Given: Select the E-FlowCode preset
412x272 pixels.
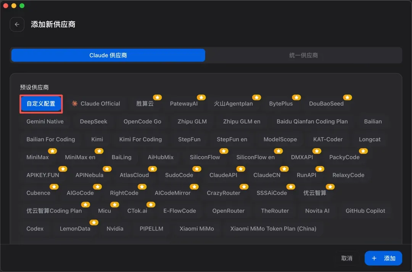Looking at the screenshot, I should [x=180, y=211].
